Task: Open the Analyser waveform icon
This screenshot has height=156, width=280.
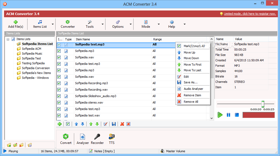Action: point(83,137)
